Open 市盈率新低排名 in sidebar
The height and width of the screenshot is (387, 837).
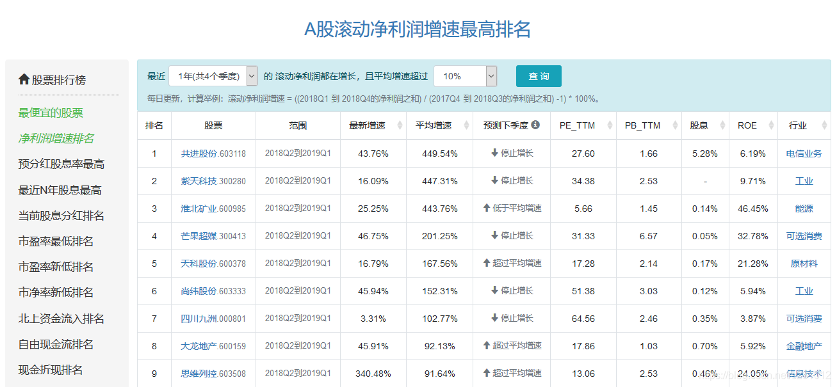56,267
